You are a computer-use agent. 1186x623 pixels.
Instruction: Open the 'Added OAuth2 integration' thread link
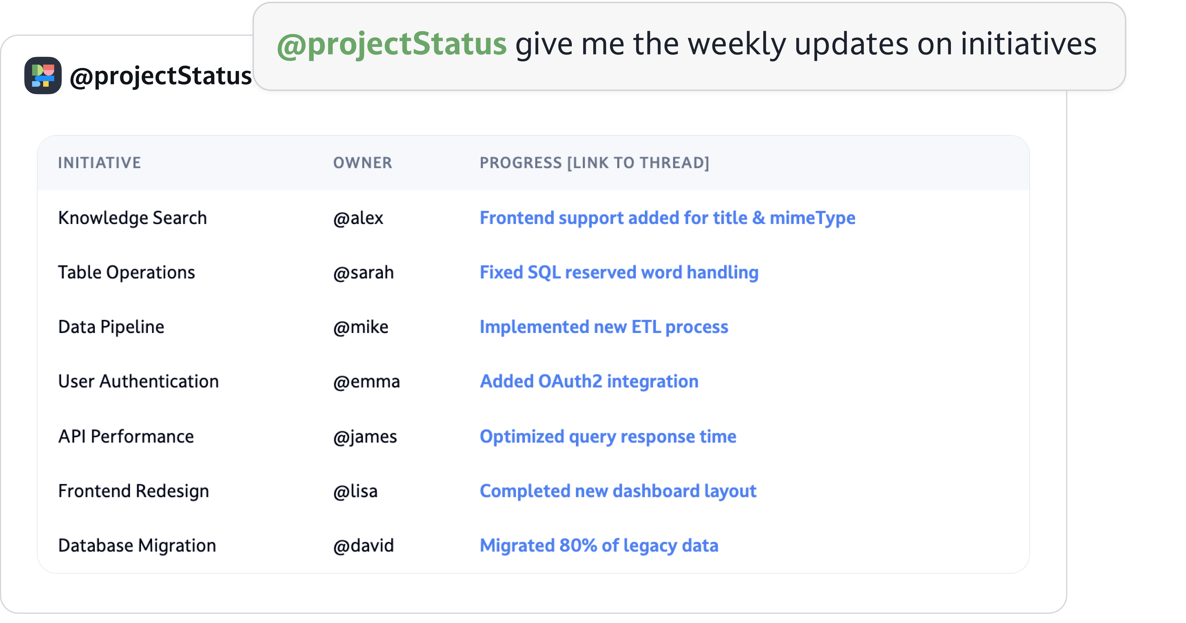[x=589, y=382]
